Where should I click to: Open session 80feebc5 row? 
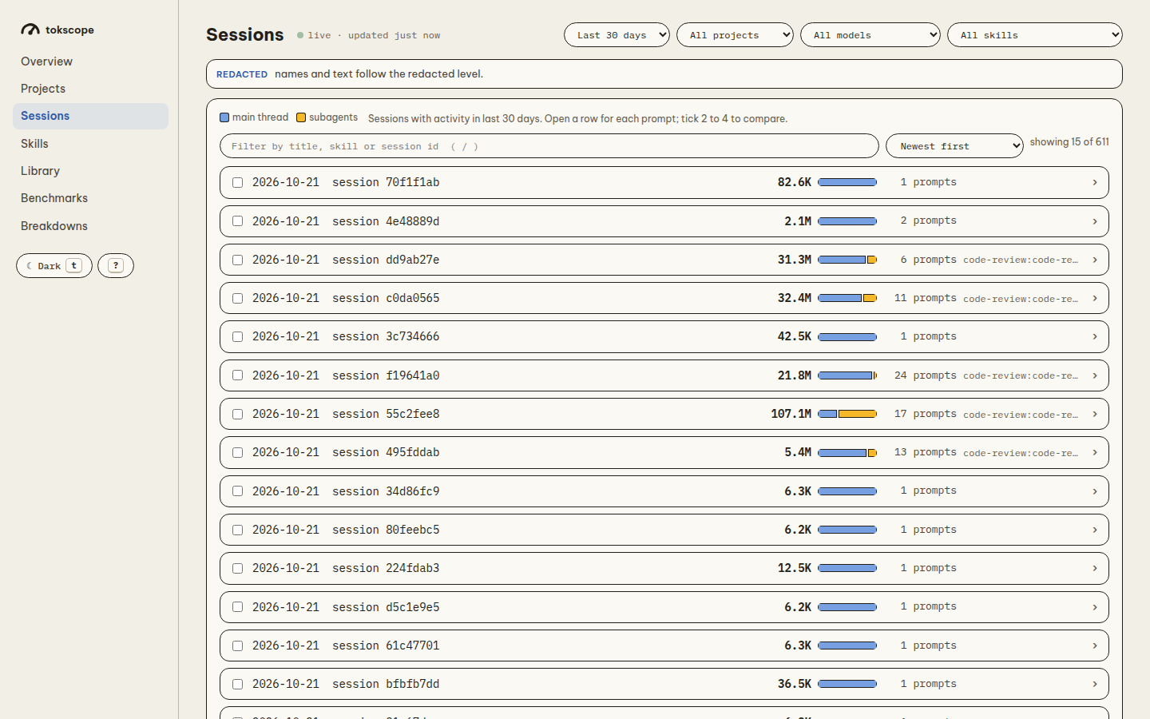[x=664, y=530]
